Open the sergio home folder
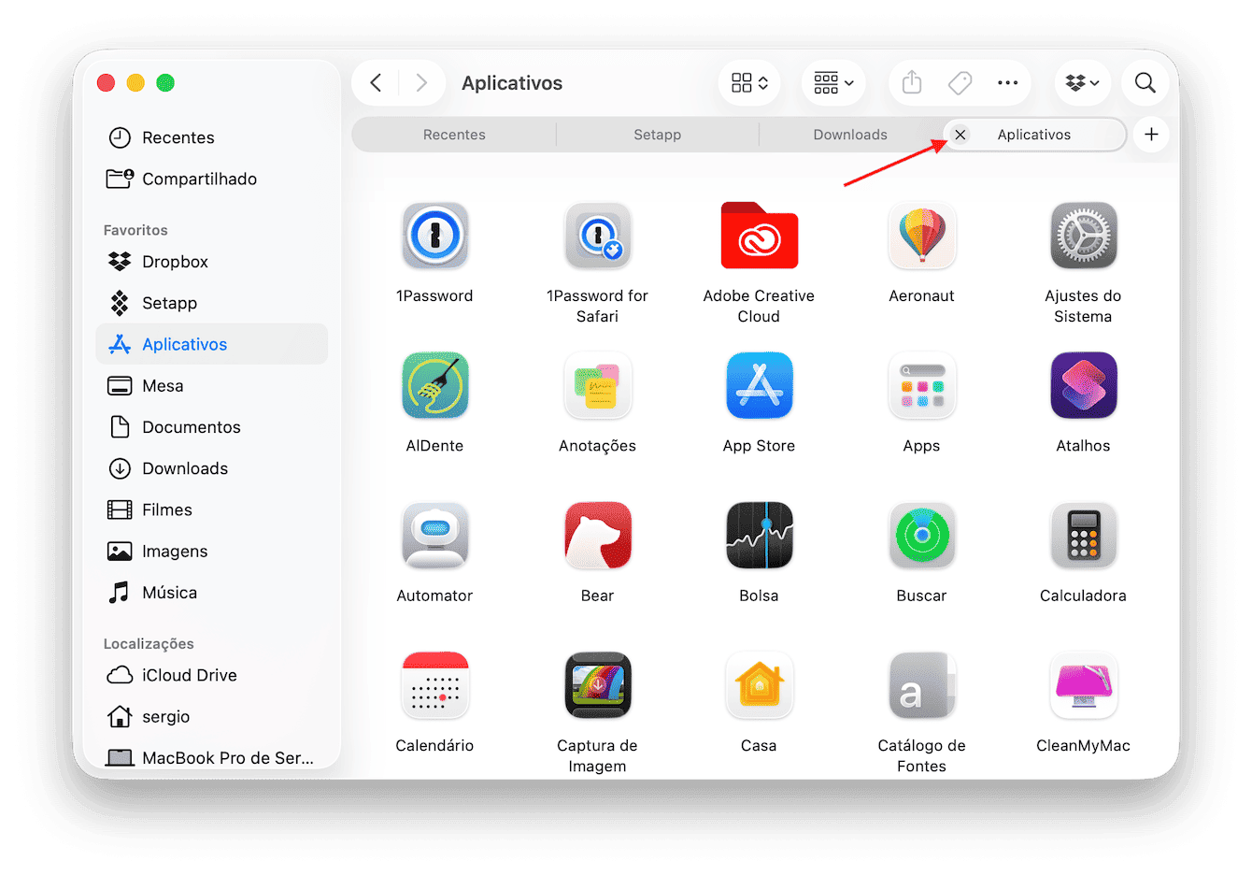1252x875 pixels. [212, 717]
